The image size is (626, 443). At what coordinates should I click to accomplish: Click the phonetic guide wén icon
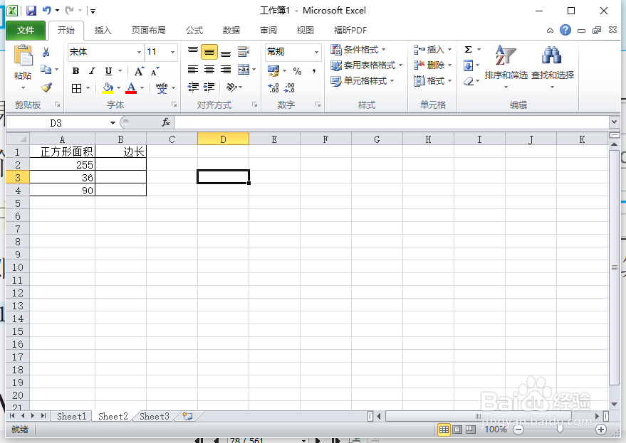[x=162, y=88]
